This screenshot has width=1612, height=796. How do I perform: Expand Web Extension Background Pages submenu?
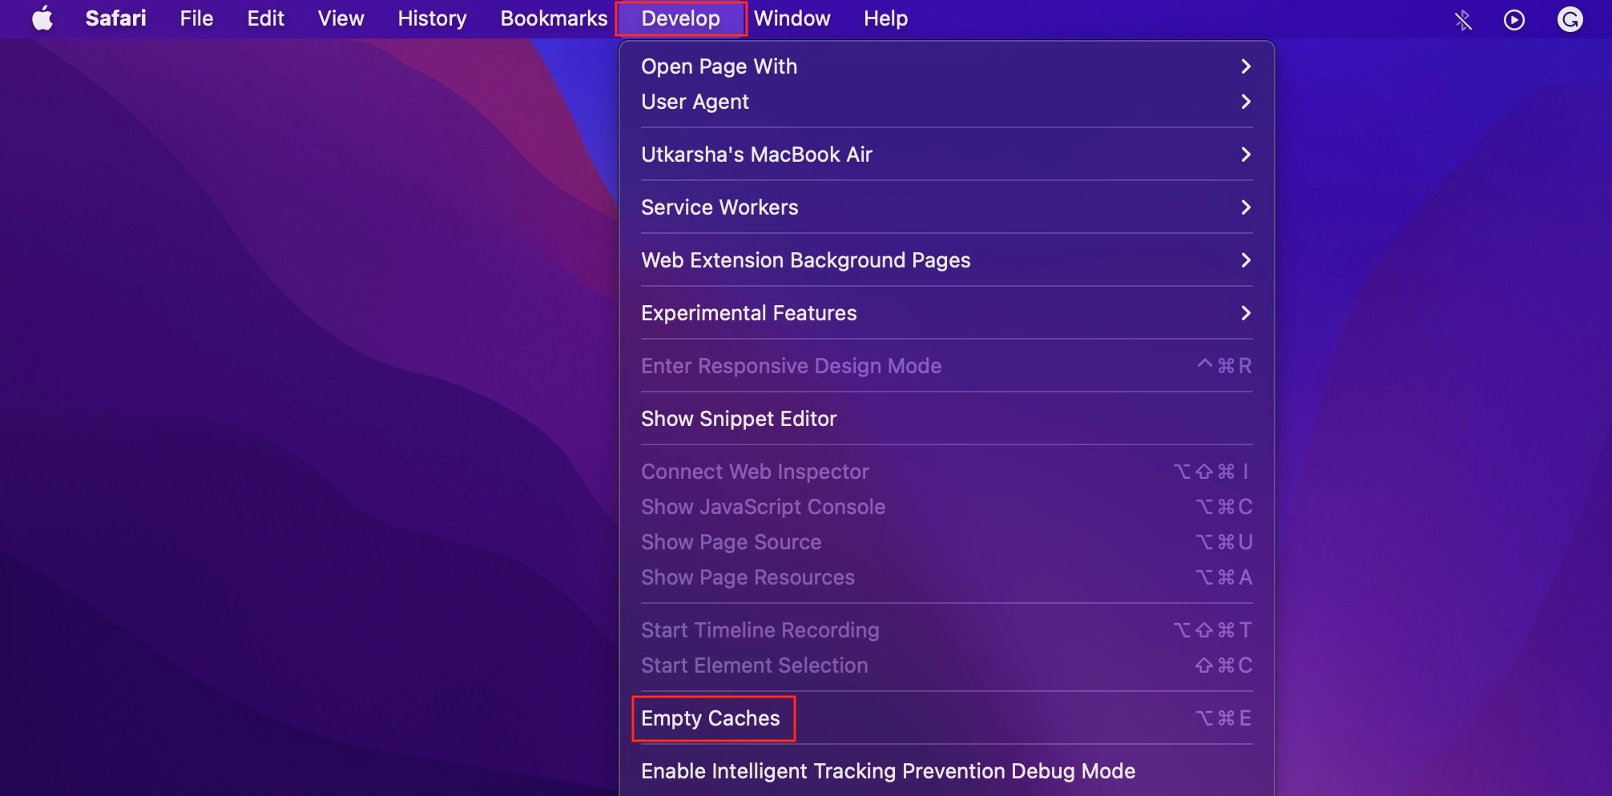(946, 260)
